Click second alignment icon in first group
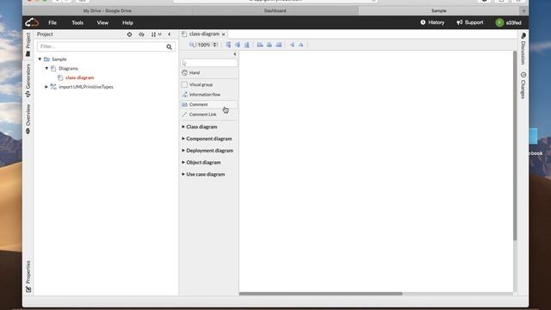The width and height of the screenshot is (551, 310). pyautogui.click(x=238, y=45)
